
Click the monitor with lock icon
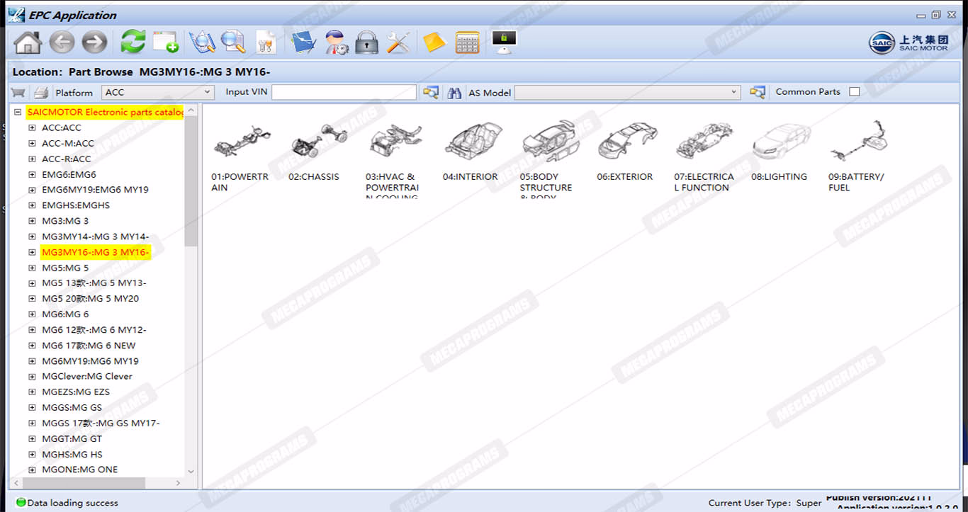click(x=504, y=41)
